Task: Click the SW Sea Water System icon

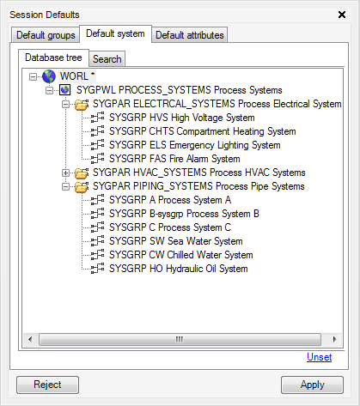Action: [x=98, y=241]
